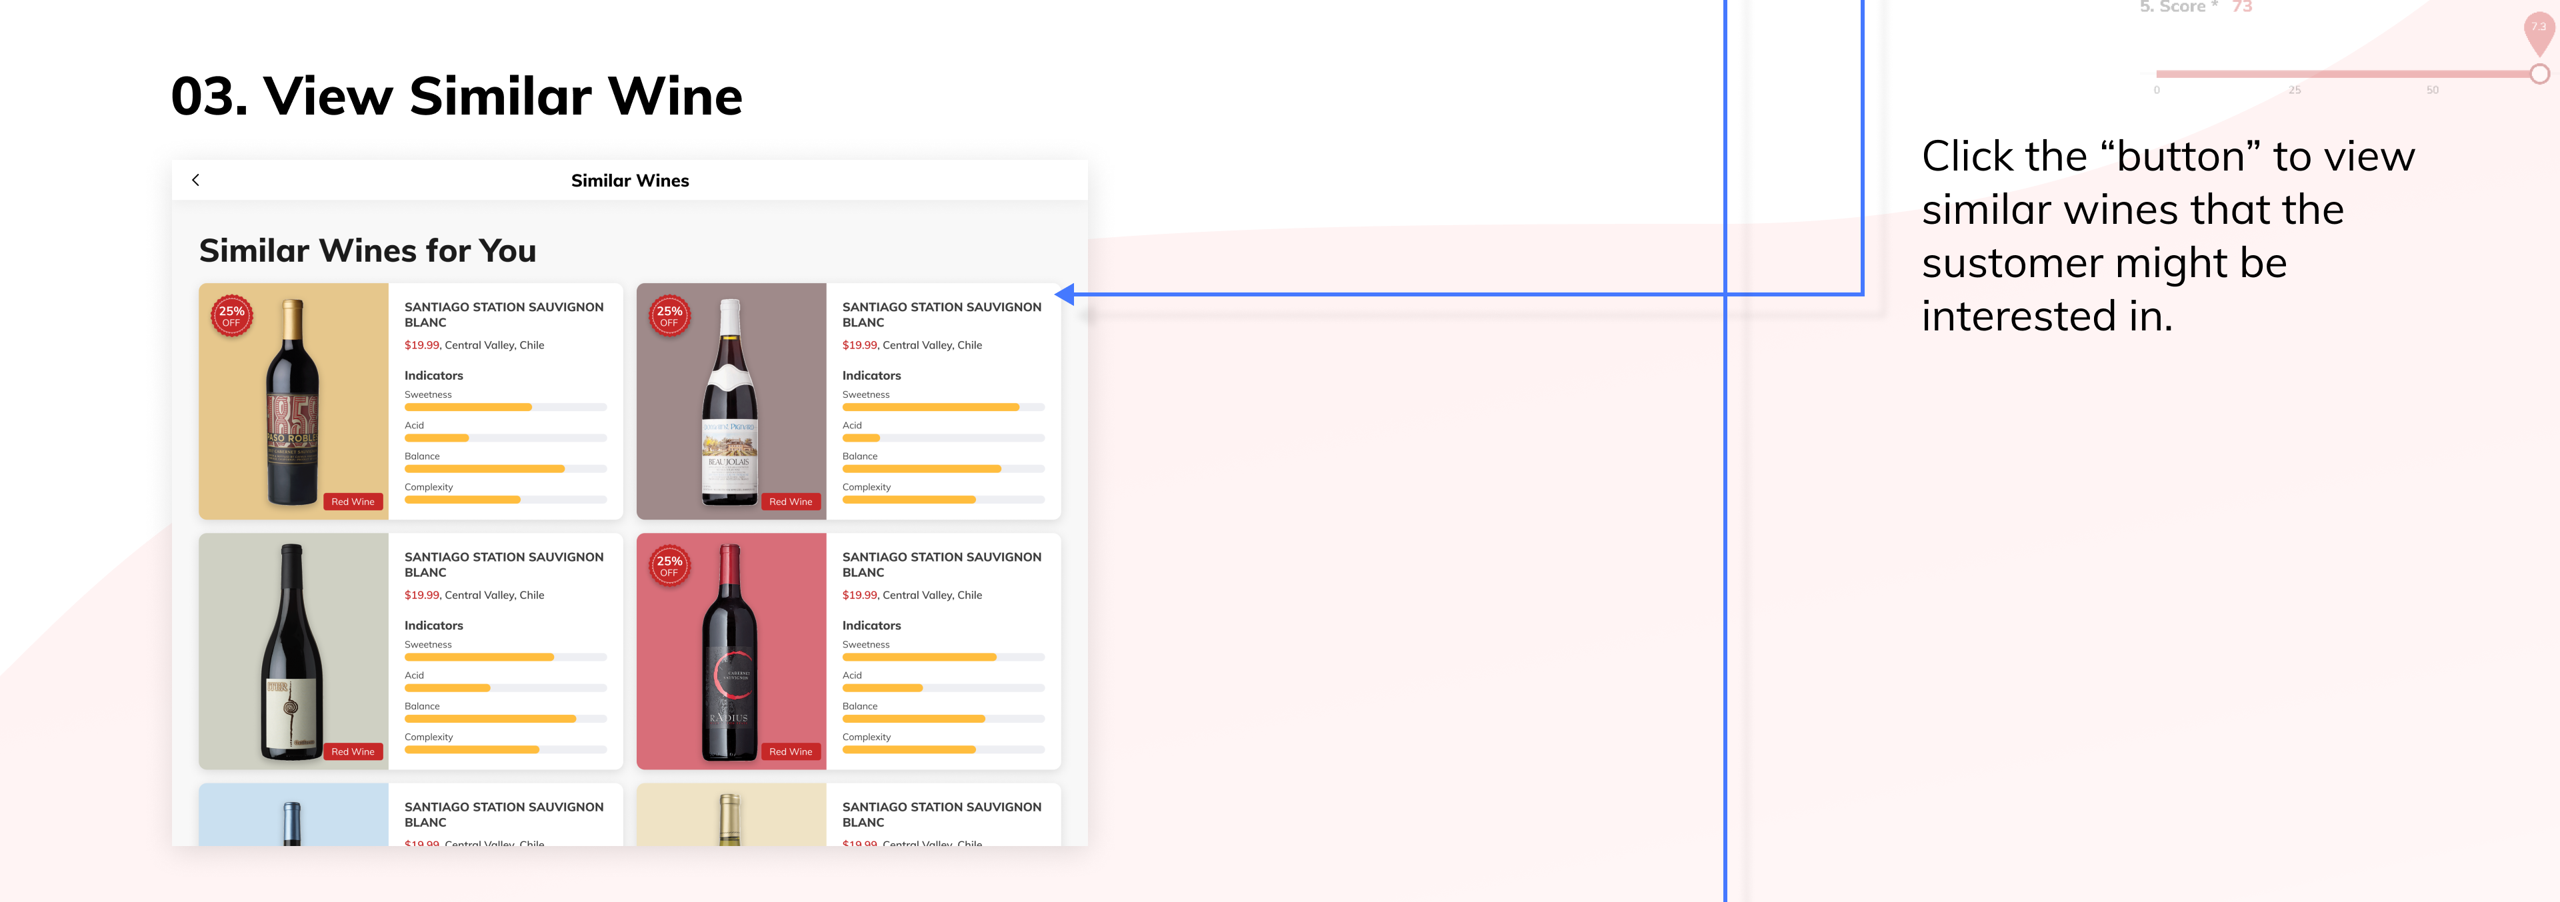Click $19.99 price in Beaujolais card

859,346
